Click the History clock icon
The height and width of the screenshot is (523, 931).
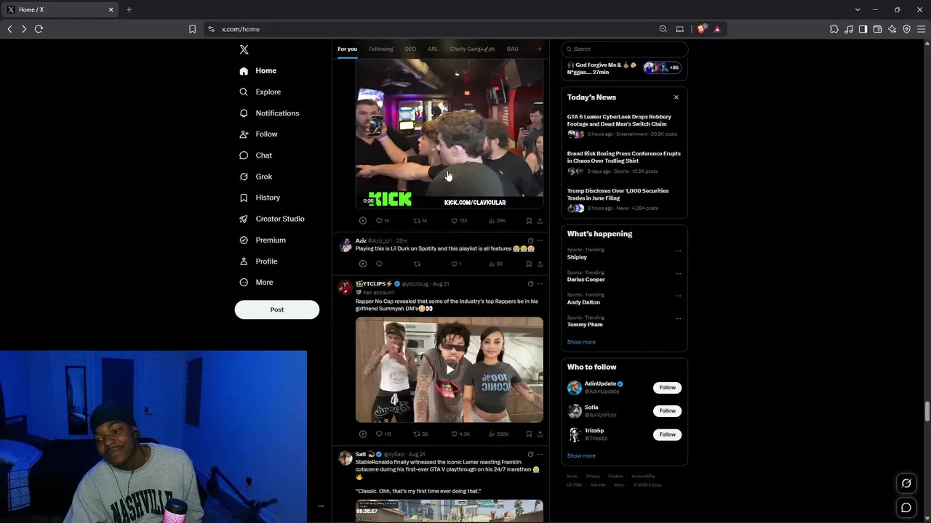click(244, 198)
